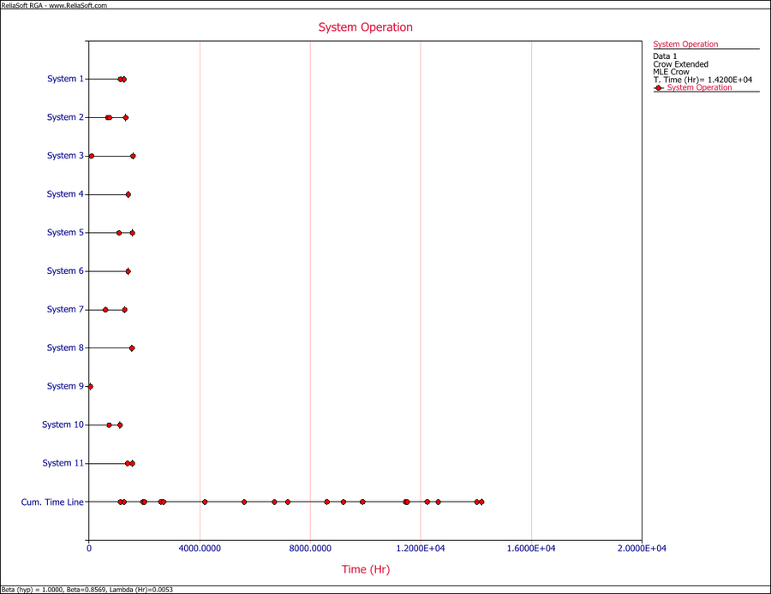Click the 8000.0000 x-axis tick label
Viewport: 771px width, 594px height.
point(310,548)
